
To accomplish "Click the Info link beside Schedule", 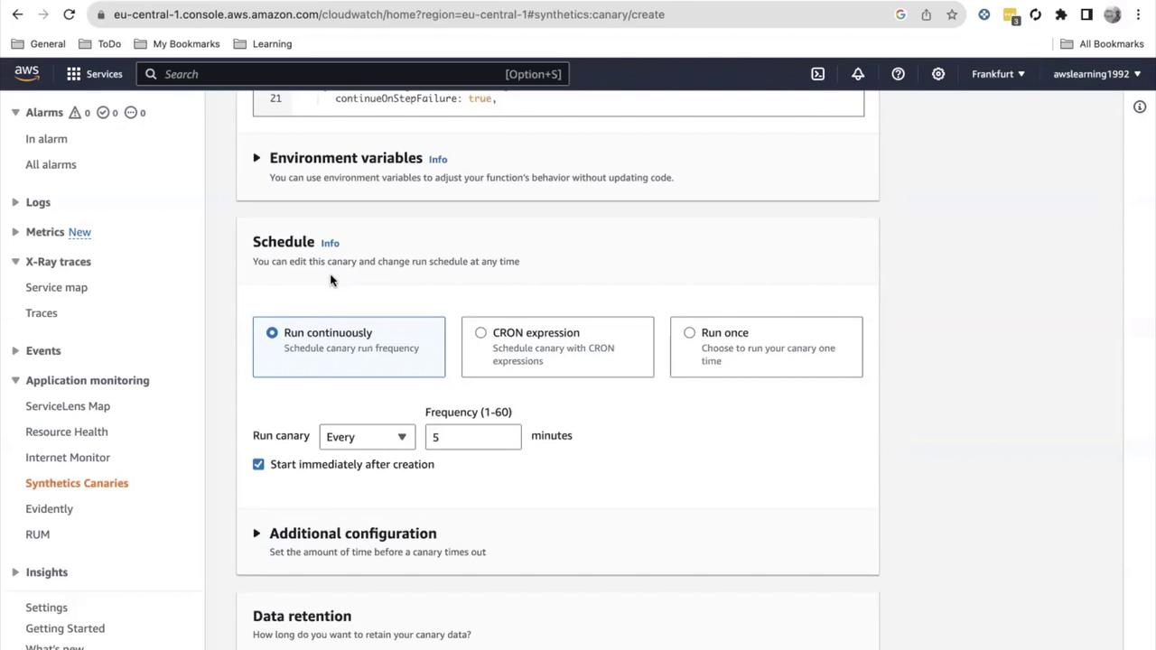I will coord(330,243).
